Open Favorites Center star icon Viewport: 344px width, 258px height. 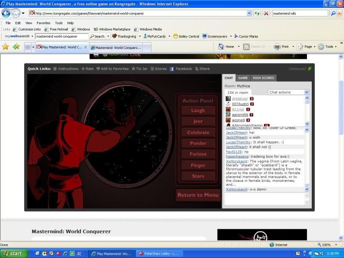(6, 46)
